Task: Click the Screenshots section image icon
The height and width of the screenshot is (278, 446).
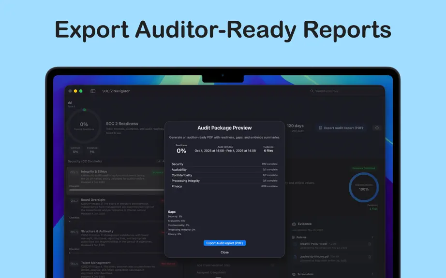Action: point(294,274)
